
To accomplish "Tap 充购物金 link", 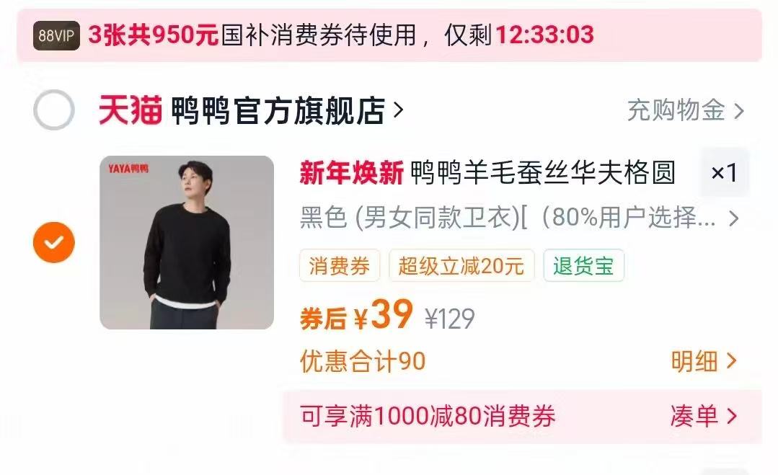I will pyautogui.click(x=676, y=110).
